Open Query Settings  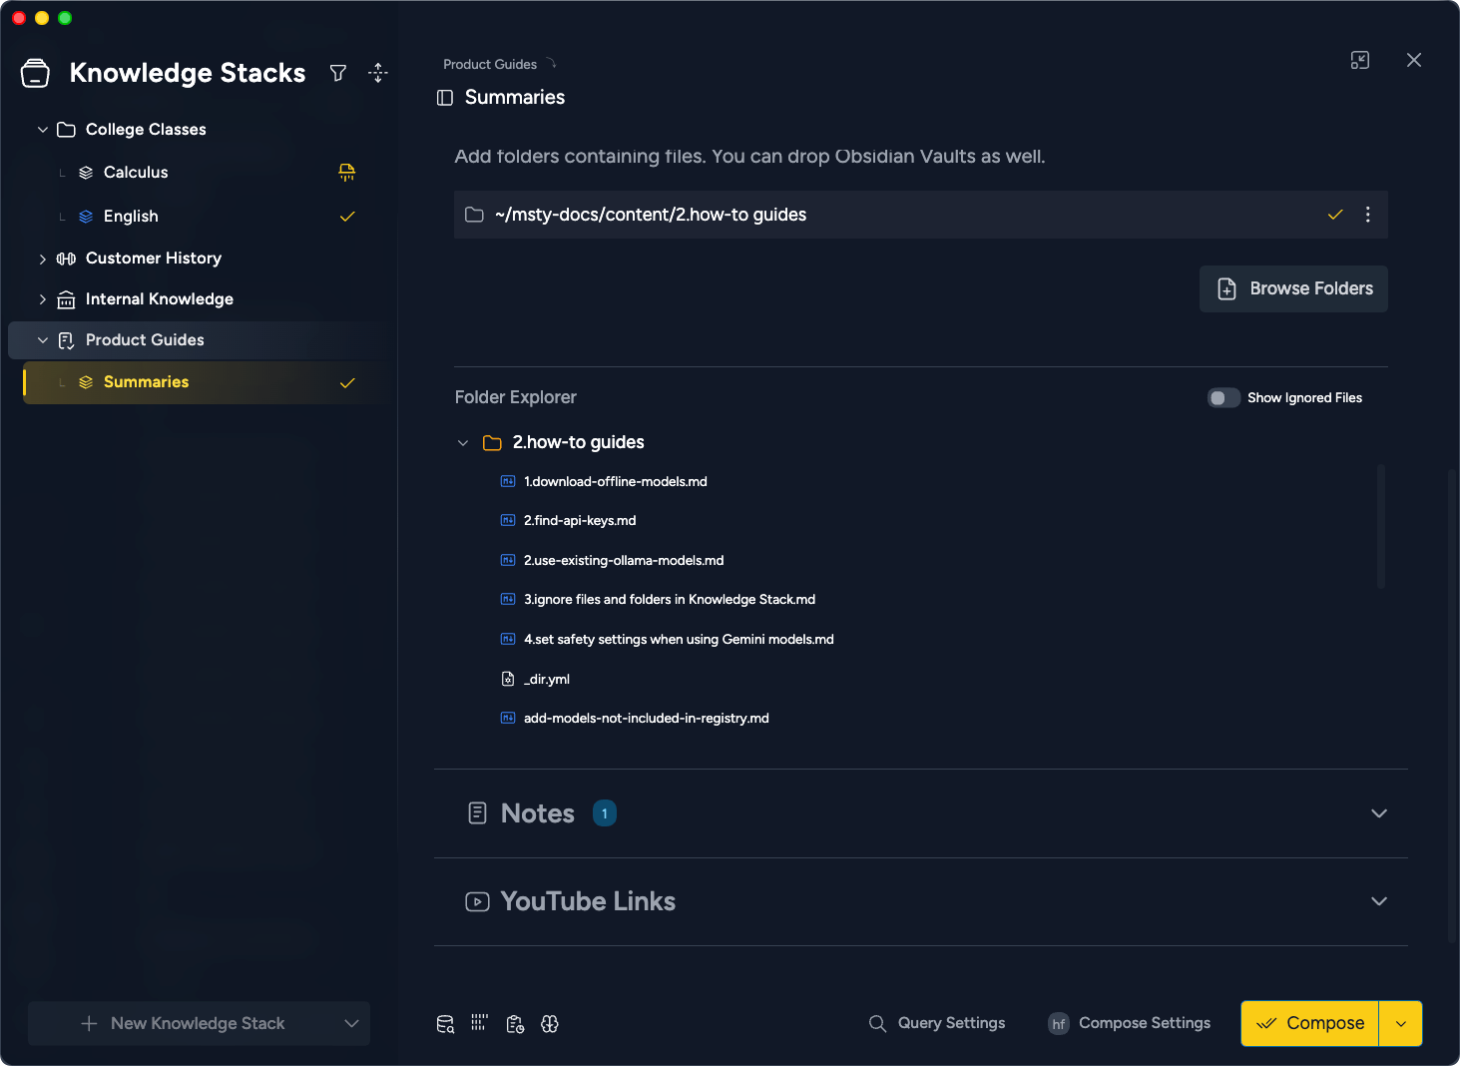(937, 1024)
